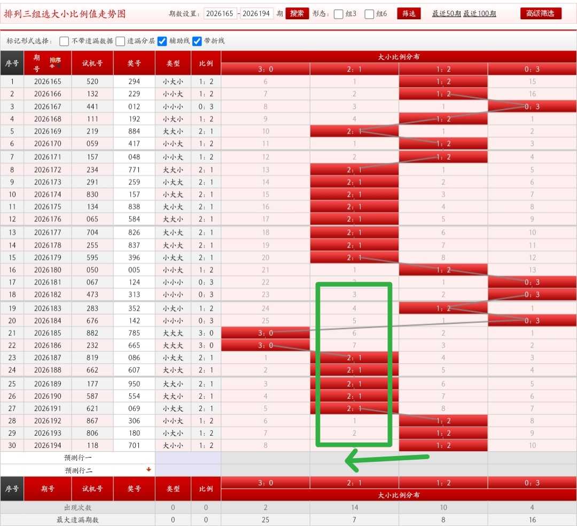The height and width of the screenshot is (526, 577).
Task: Click 预测行一 cell under 3:0 column
Action: (x=266, y=458)
